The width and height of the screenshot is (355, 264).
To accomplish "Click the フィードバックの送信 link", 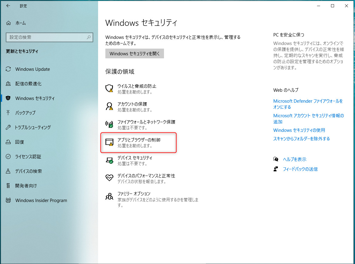I will [300, 169].
